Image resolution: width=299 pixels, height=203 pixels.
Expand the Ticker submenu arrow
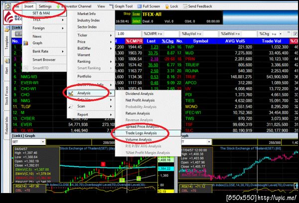[x=111, y=35]
